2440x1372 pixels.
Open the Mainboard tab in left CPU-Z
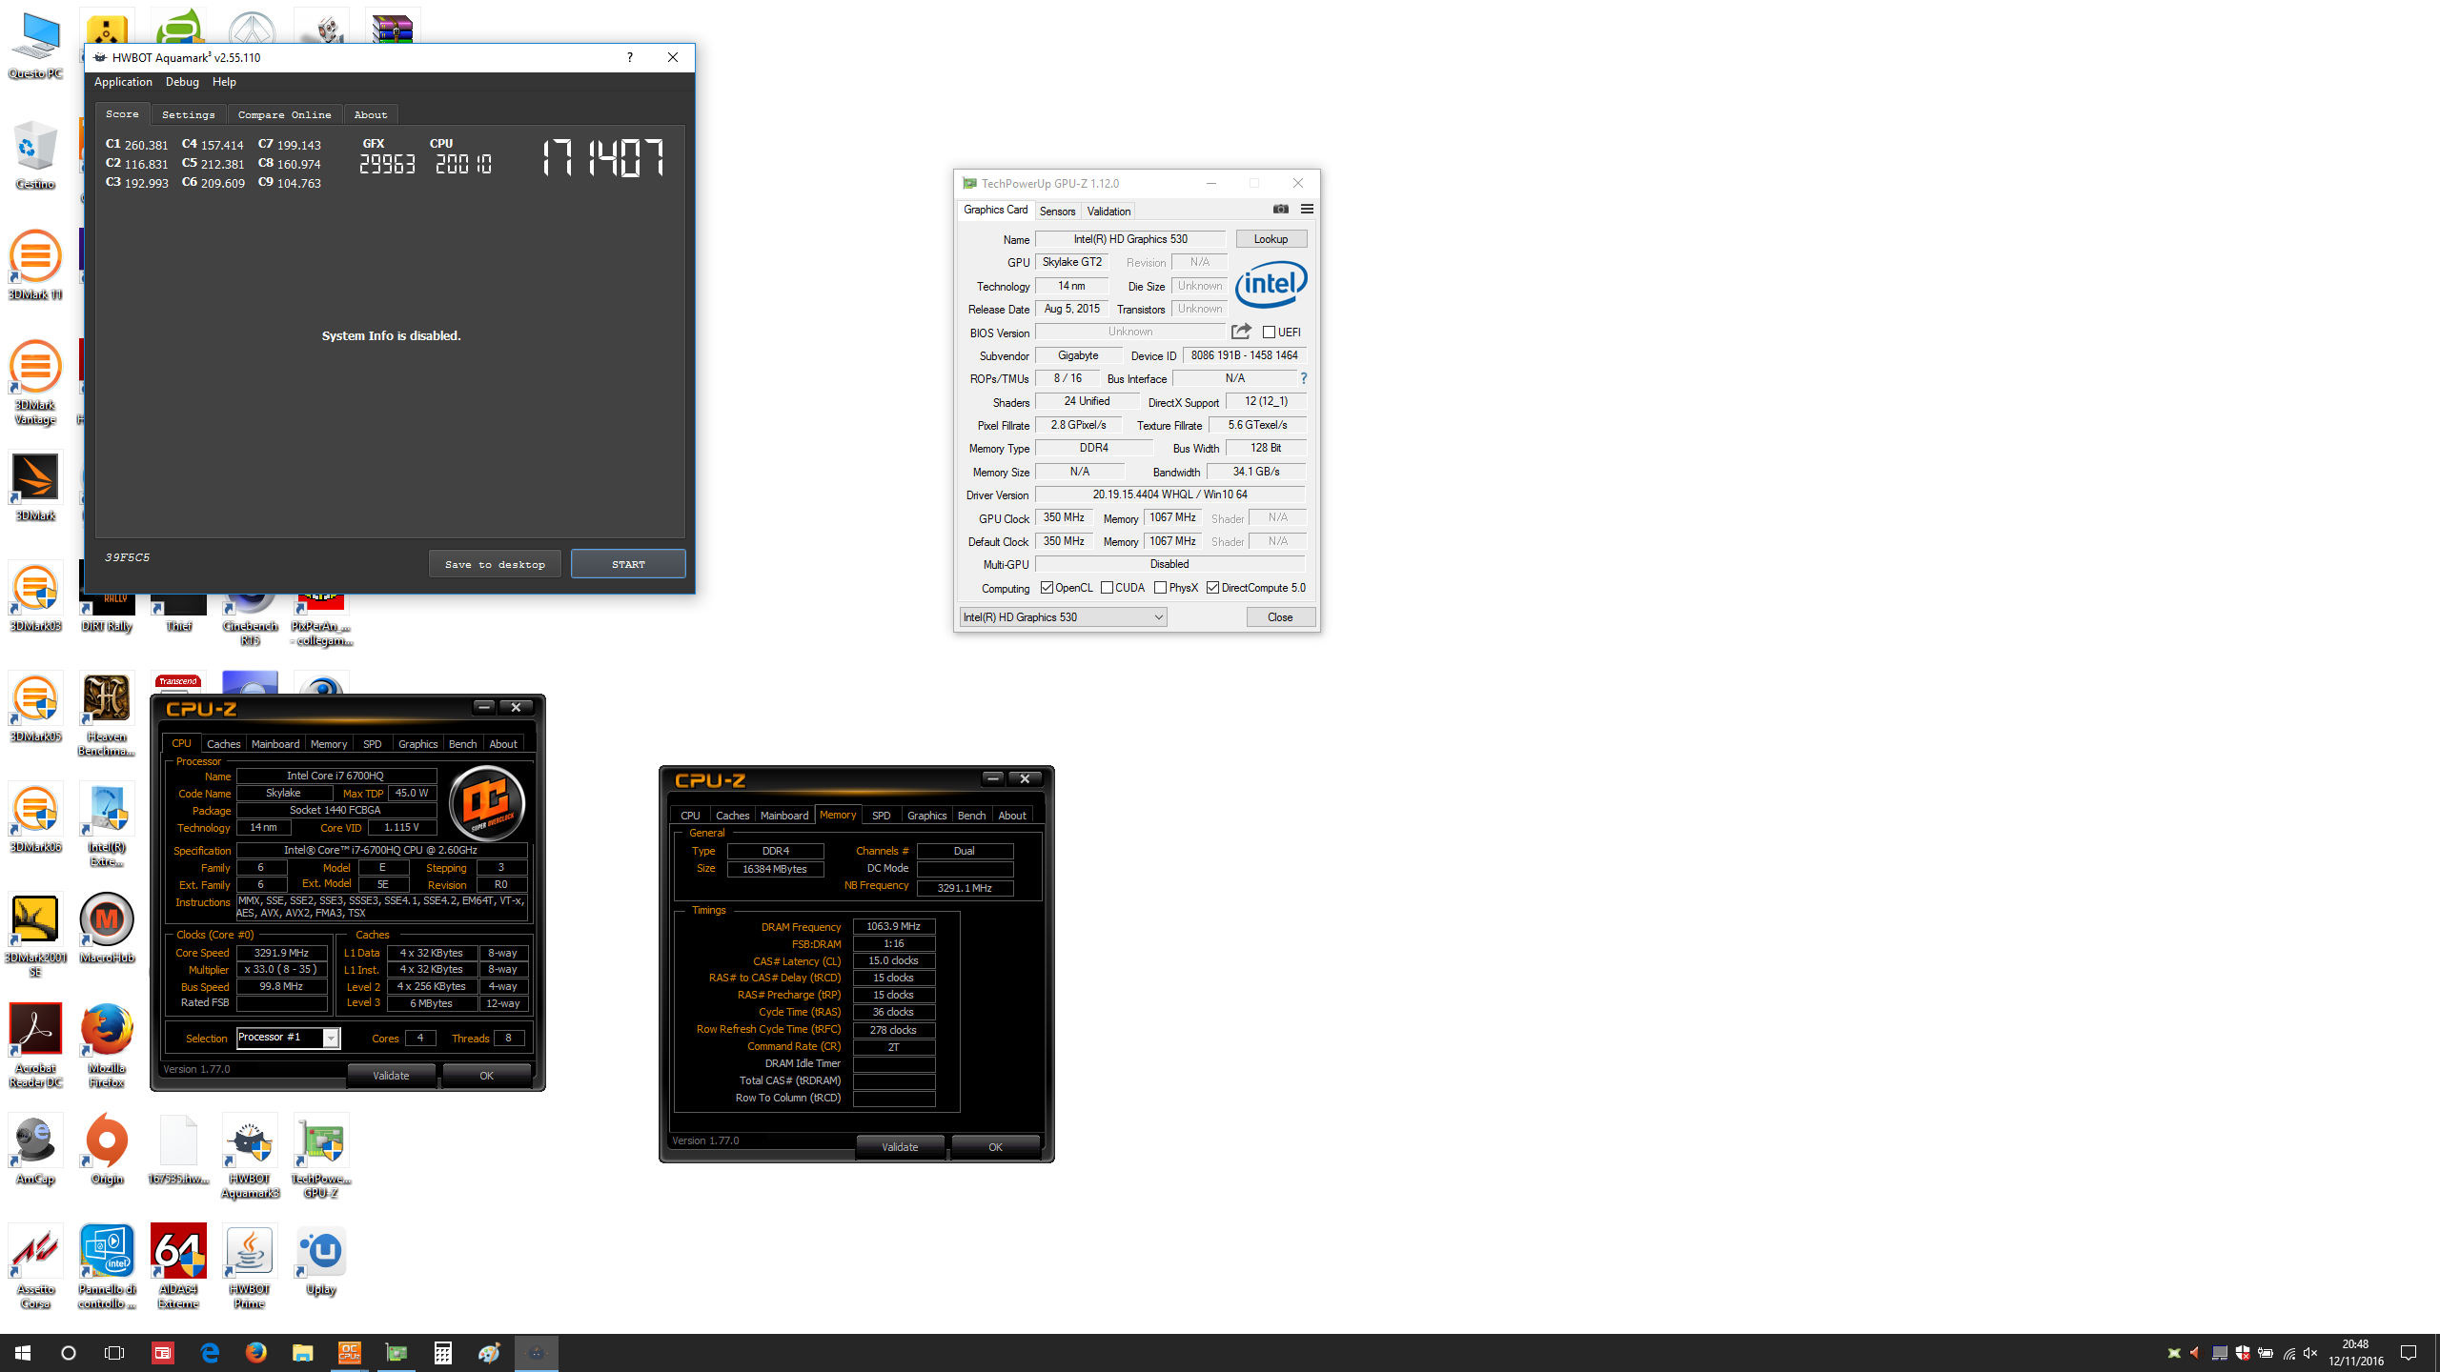pyautogui.click(x=275, y=744)
